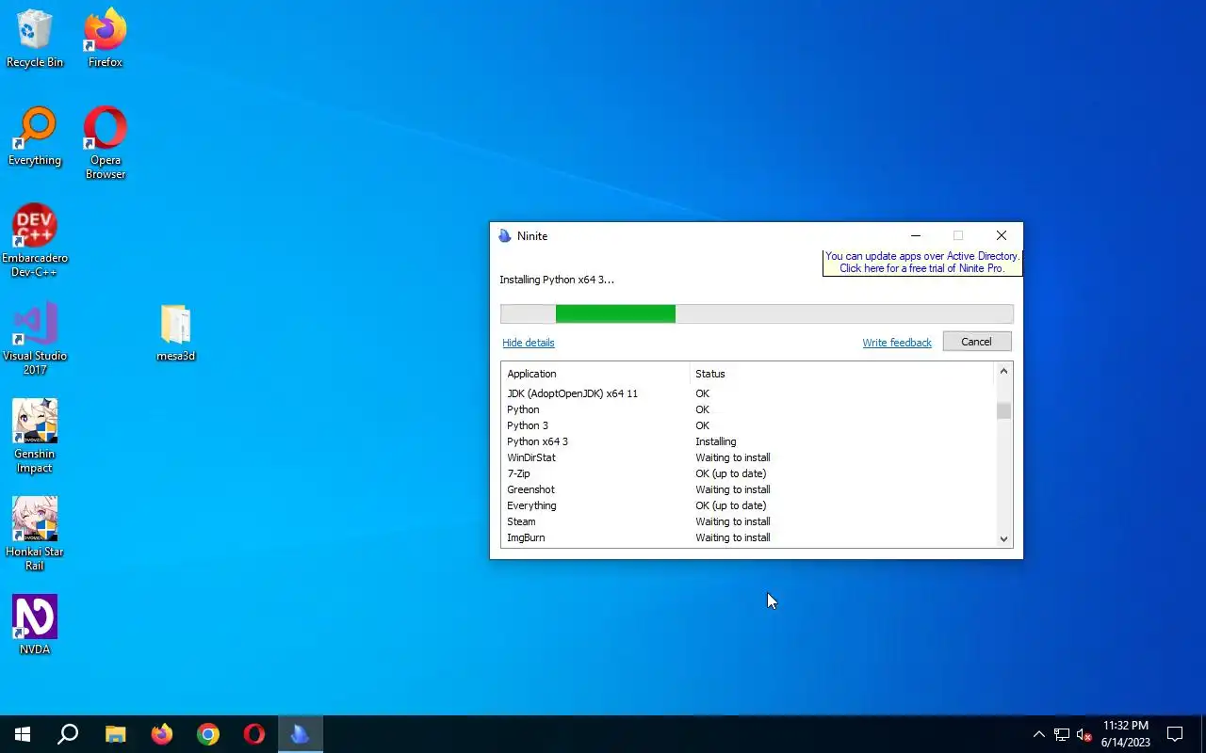Click the network status tray icon
Screen dimensions: 1206x753
(x=1062, y=734)
